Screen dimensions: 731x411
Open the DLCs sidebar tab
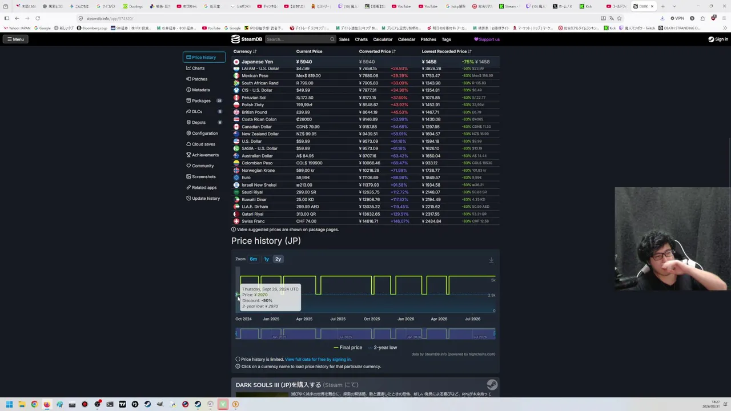204,112
